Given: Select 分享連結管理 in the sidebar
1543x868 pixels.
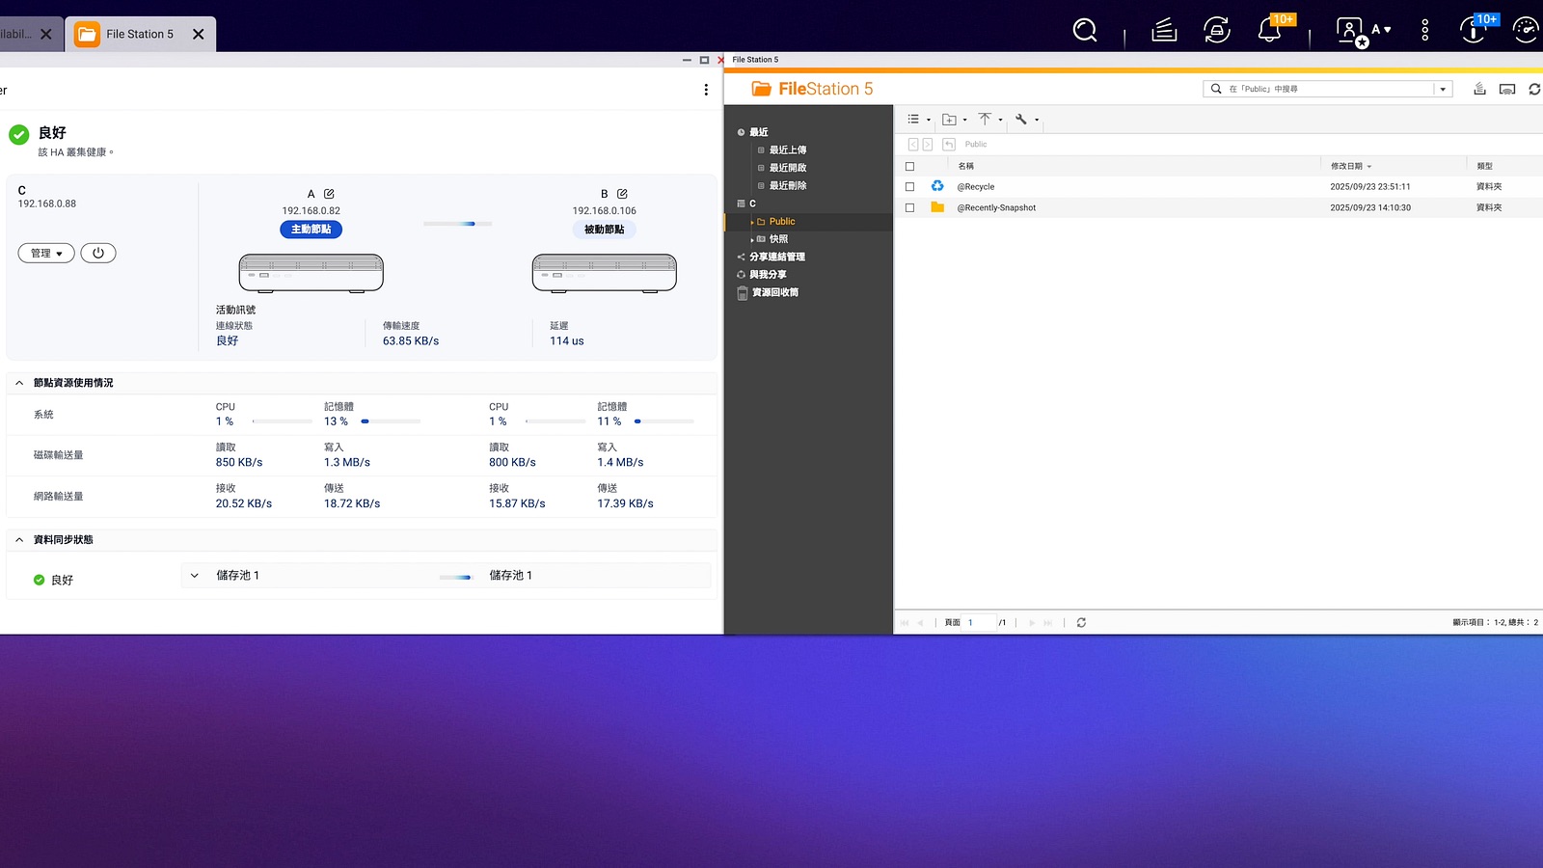Looking at the screenshot, I should [776, 257].
